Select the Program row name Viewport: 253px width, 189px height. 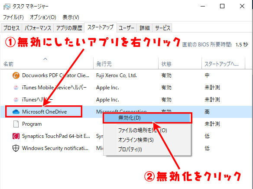tap(32, 124)
